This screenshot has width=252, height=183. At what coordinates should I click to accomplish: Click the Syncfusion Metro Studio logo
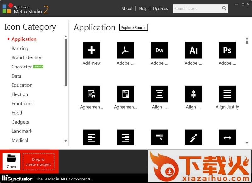25,8
